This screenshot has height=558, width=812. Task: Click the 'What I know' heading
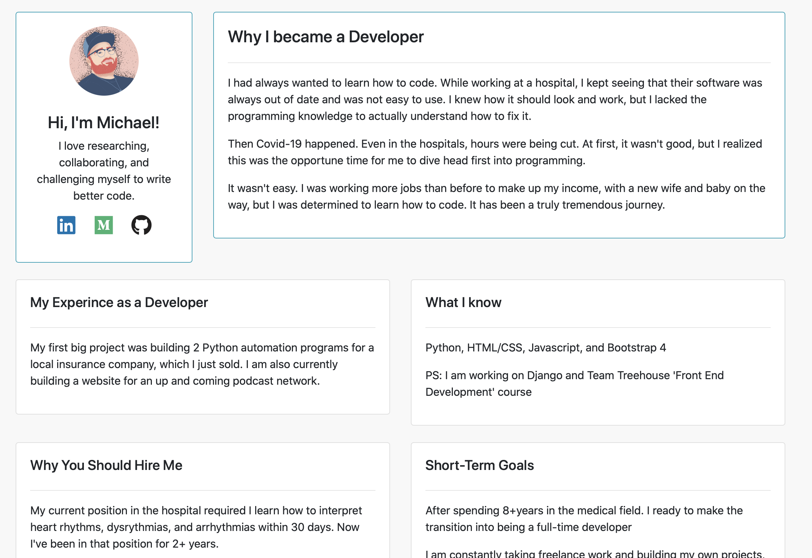click(463, 303)
